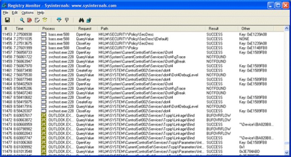Clear the display with the red-X icon
291x157 pixels.
(30, 20)
